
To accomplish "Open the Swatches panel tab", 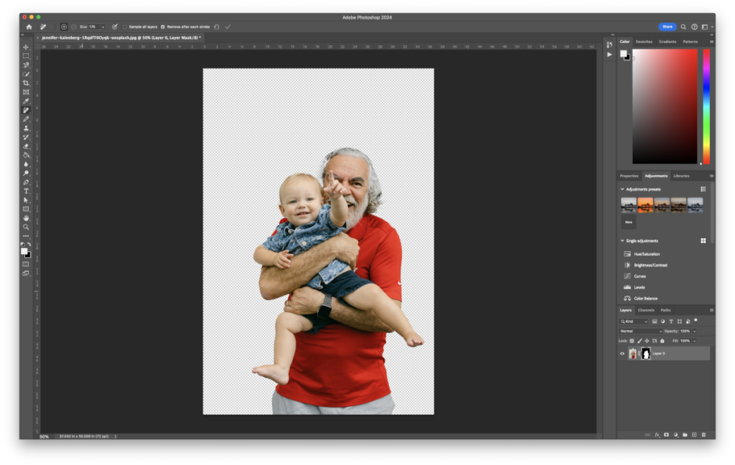I will 645,41.
